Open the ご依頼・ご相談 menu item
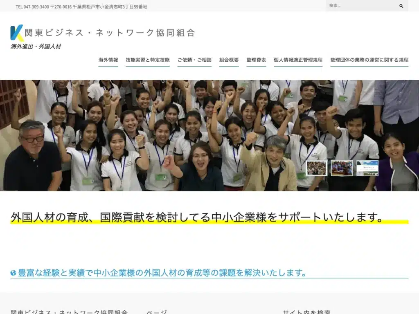 click(x=194, y=60)
